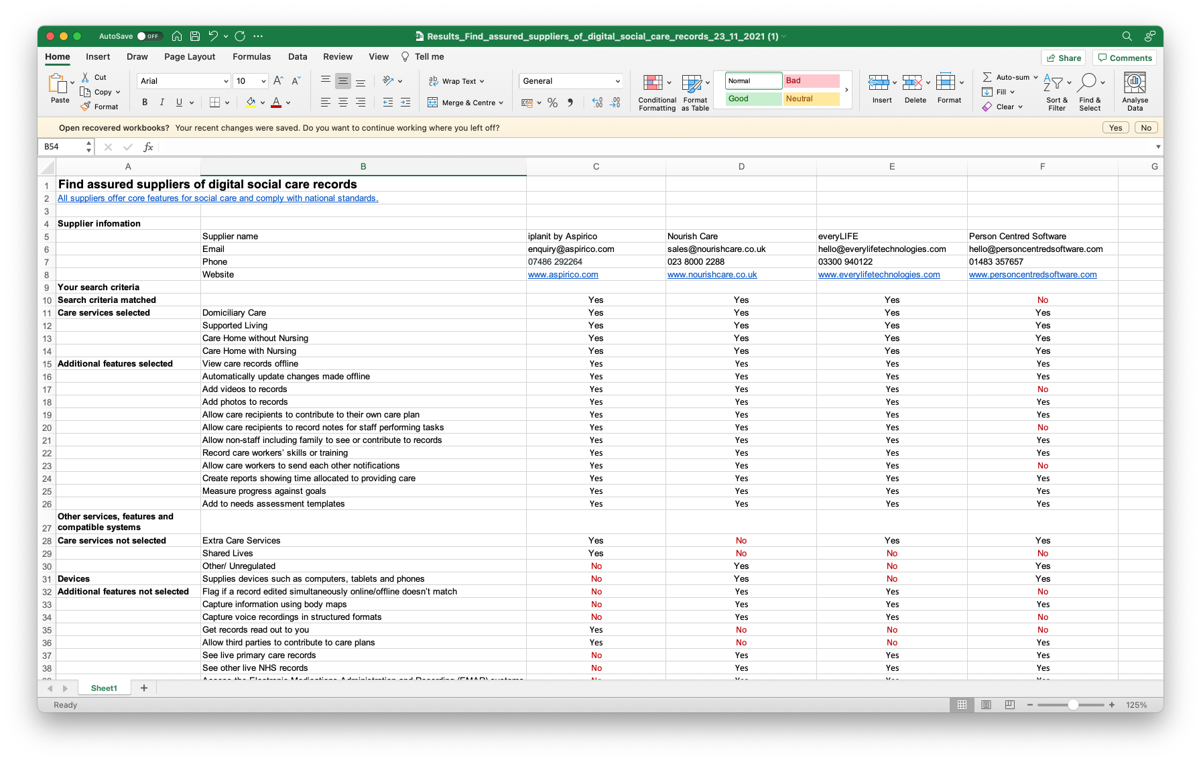Click the decrease indent icon
1201x762 pixels.
pyautogui.click(x=388, y=103)
